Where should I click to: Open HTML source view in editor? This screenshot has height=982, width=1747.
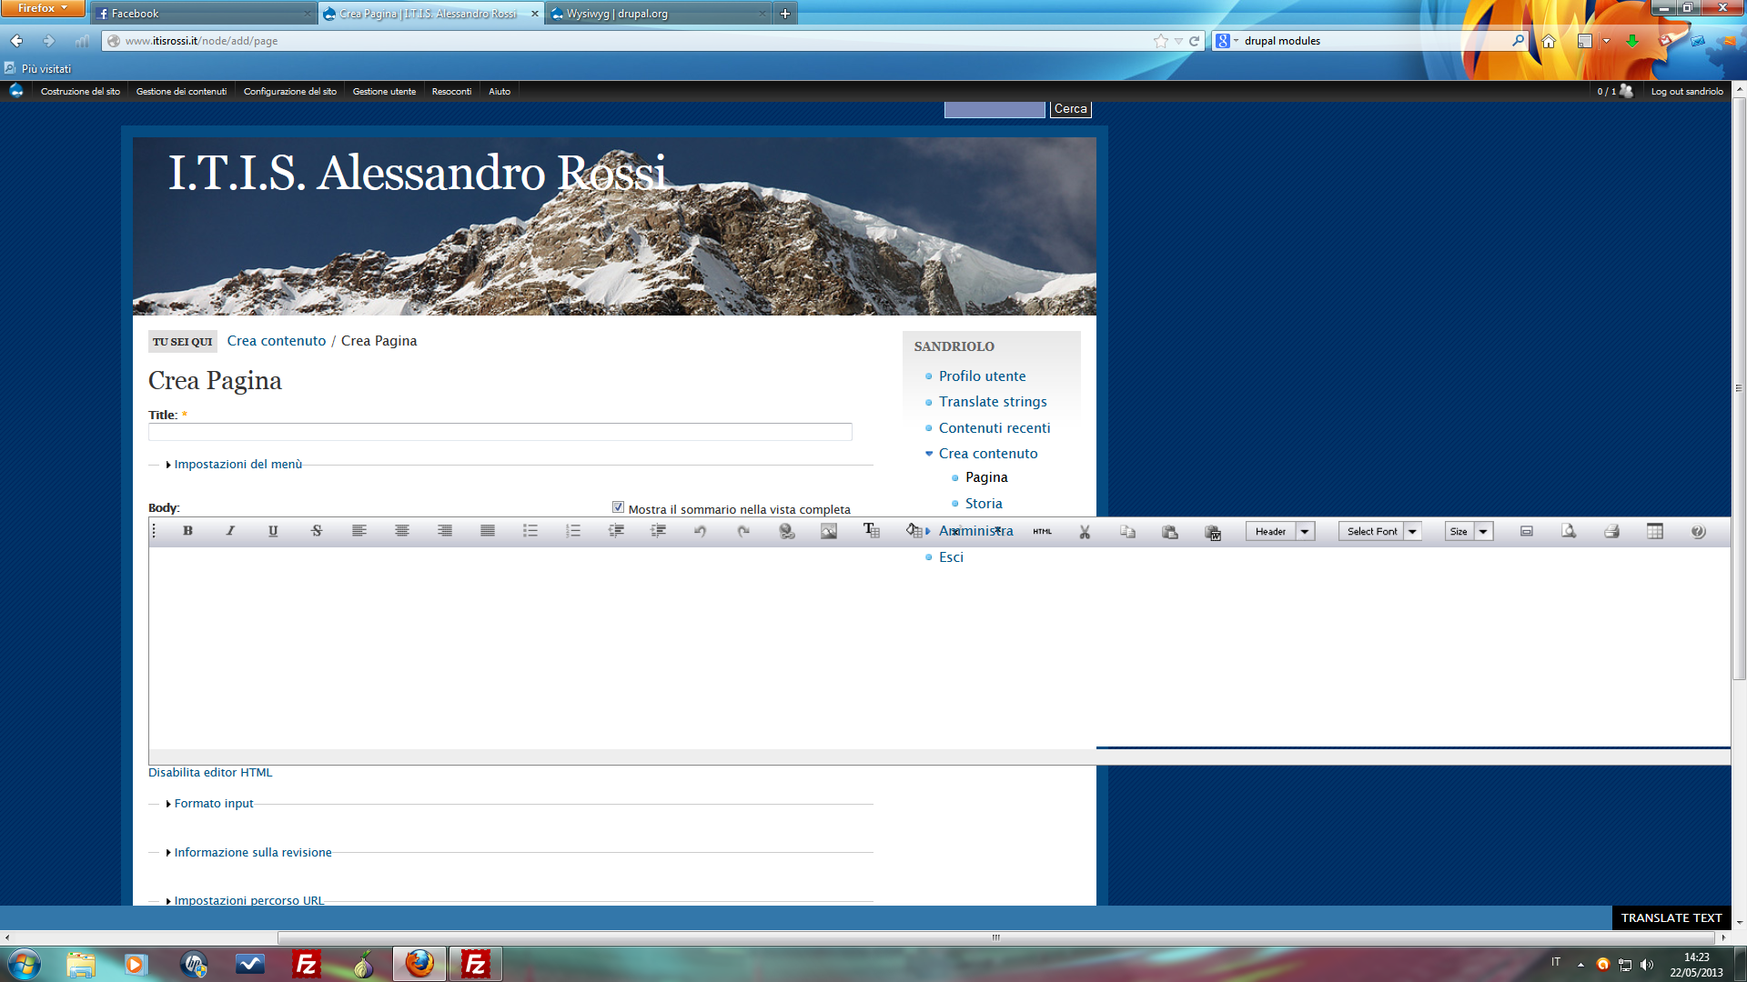pos(1043,531)
